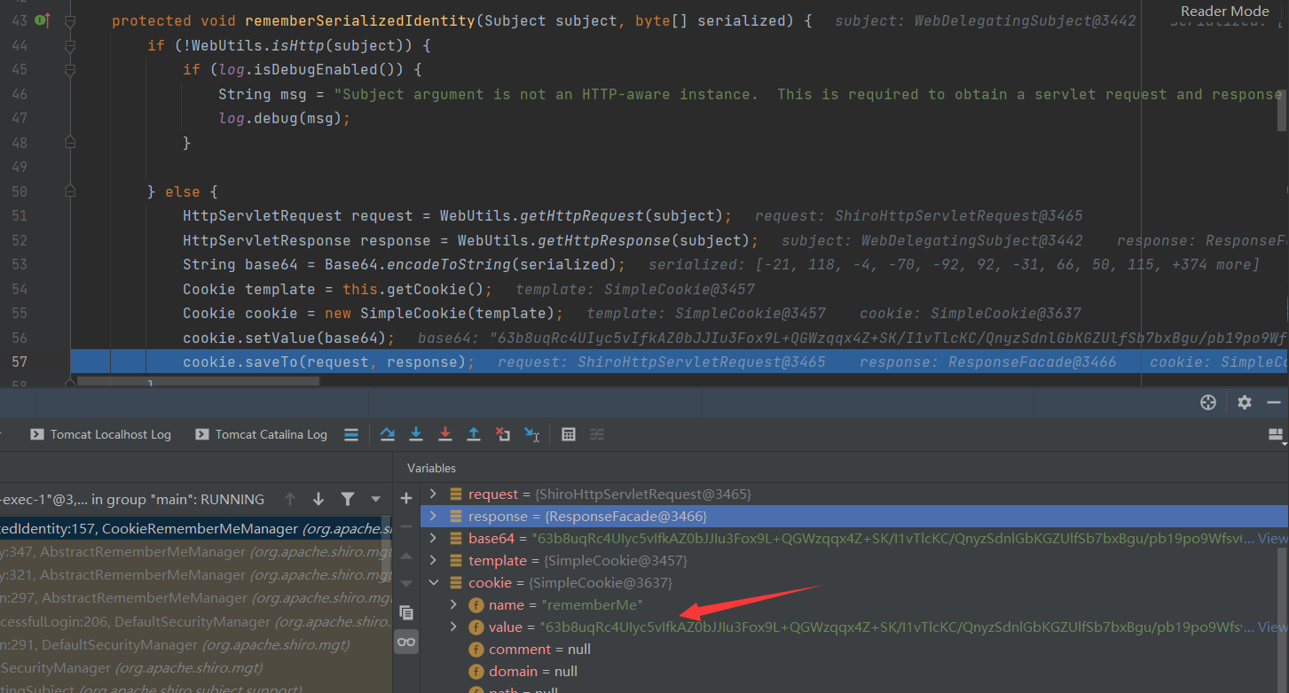The width and height of the screenshot is (1289, 693).
Task: Click the Variables panel vertical scrollbar
Action: [1283, 620]
